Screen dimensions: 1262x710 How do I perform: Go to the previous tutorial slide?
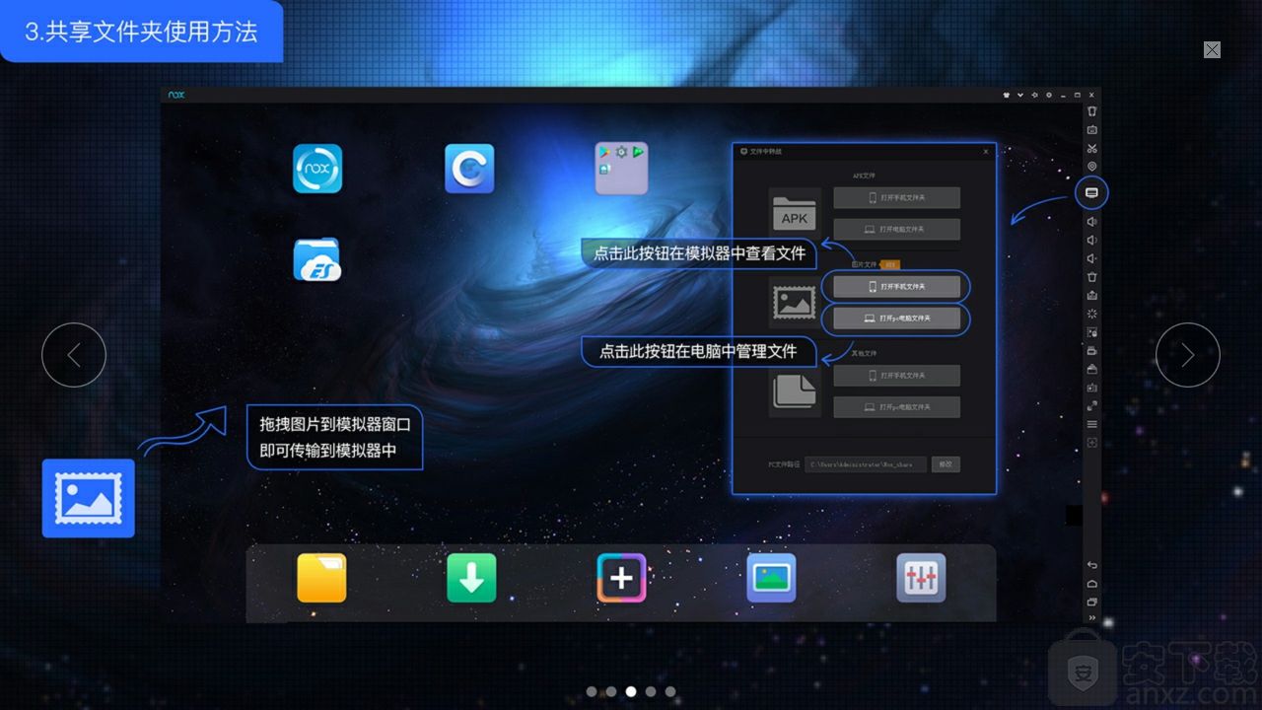click(74, 355)
